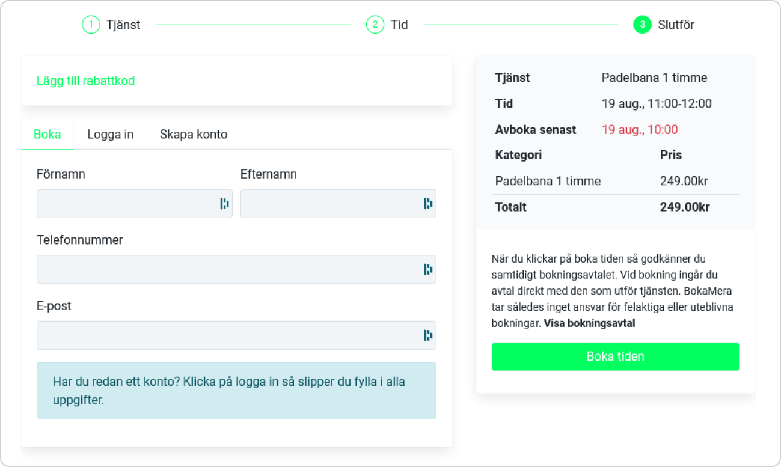Click the Tid step label
The image size is (781, 467).
pos(399,25)
